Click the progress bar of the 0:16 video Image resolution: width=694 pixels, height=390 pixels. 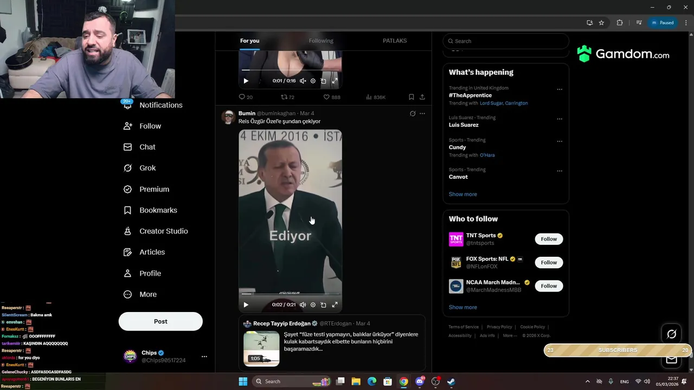(x=290, y=70)
